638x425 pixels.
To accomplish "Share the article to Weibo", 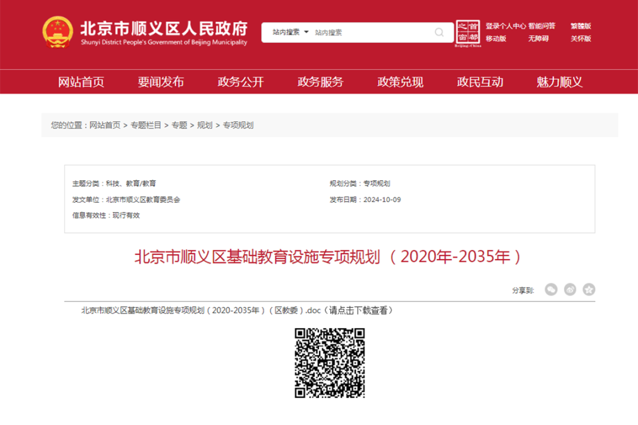I will tap(570, 290).
